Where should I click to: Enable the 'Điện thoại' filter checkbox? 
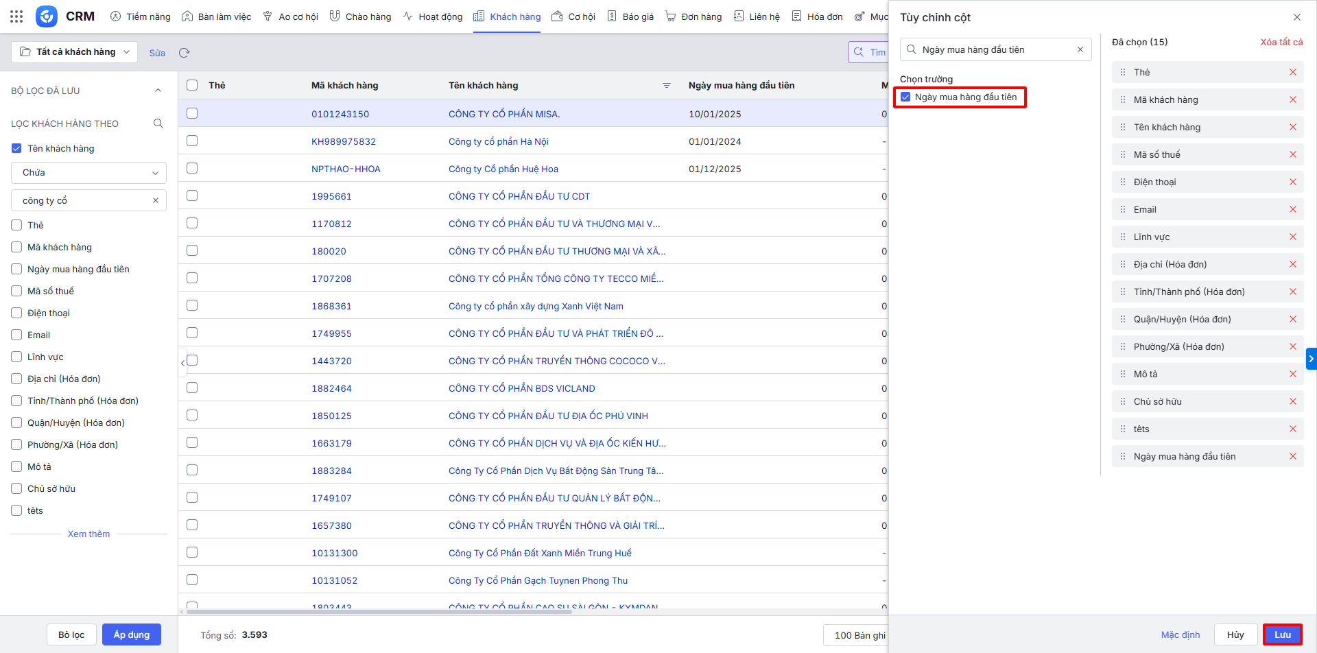tap(16, 313)
